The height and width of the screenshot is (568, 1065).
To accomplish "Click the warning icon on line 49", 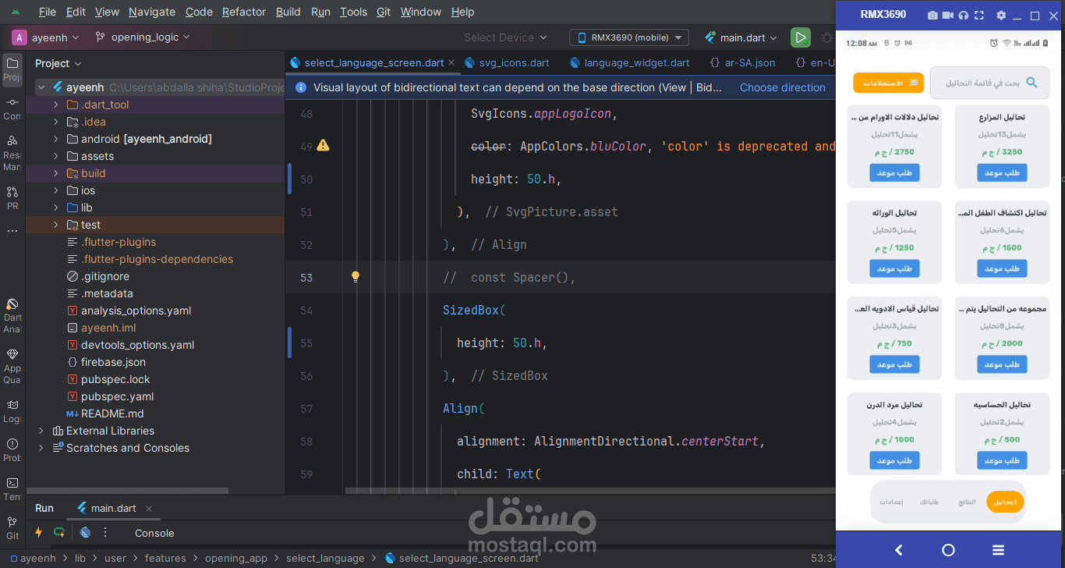I will click(x=323, y=145).
